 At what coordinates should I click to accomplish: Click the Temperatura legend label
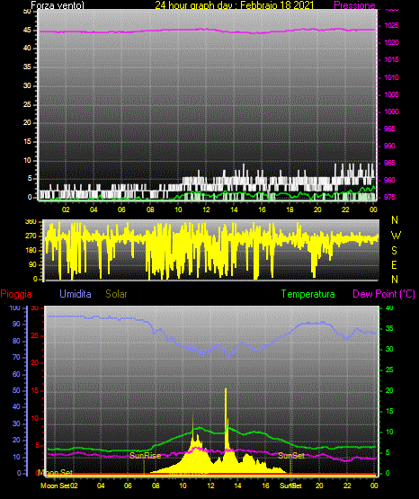coord(308,294)
